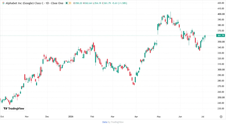Click the Nov label on time axis

pos(27,116)
